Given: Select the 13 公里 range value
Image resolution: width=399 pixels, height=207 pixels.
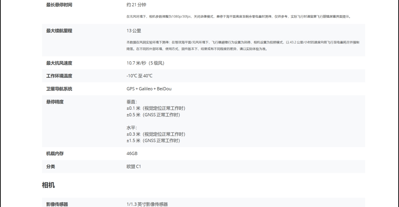Looking at the screenshot, I should [x=134, y=31].
